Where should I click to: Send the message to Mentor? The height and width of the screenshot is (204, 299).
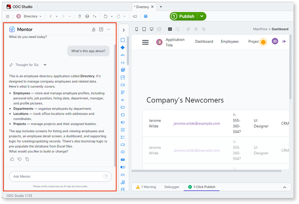coord(106,176)
